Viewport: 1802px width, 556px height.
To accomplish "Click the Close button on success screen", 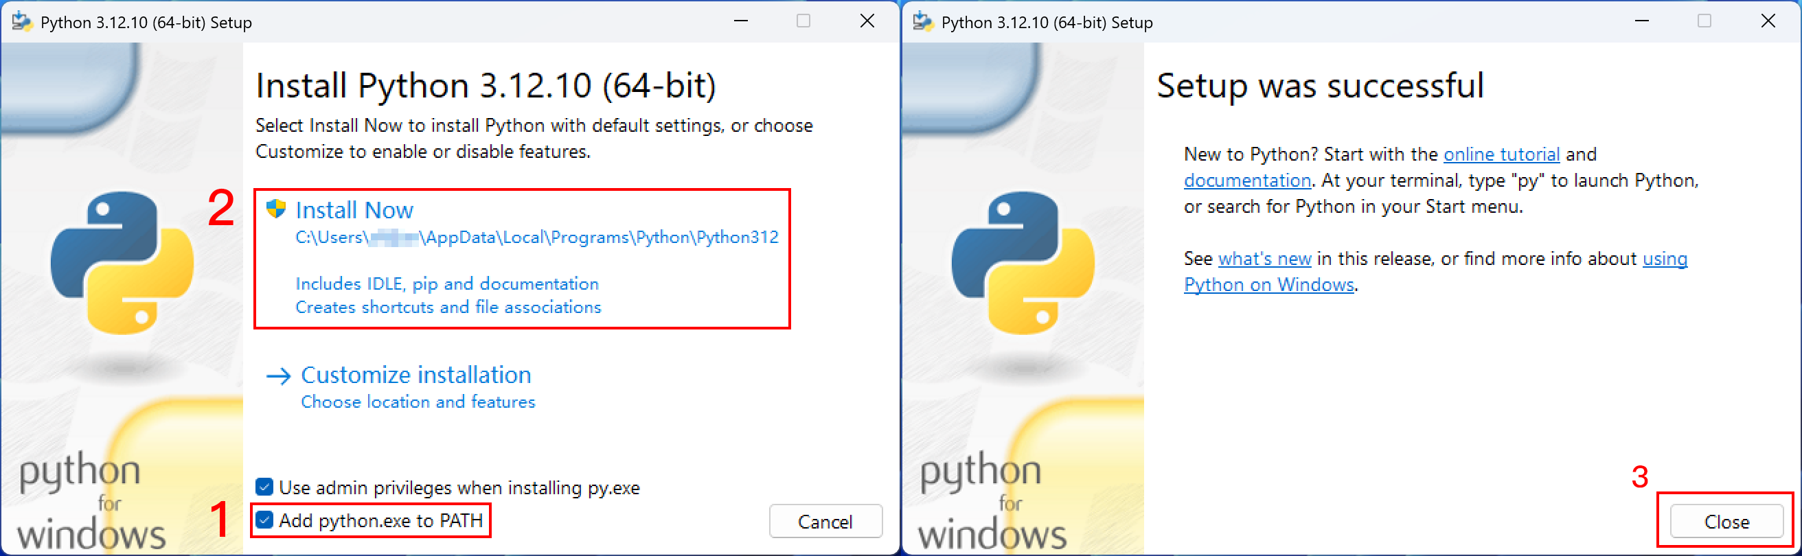I will 1726,522.
